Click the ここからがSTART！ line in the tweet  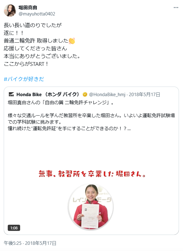(x=26, y=64)
